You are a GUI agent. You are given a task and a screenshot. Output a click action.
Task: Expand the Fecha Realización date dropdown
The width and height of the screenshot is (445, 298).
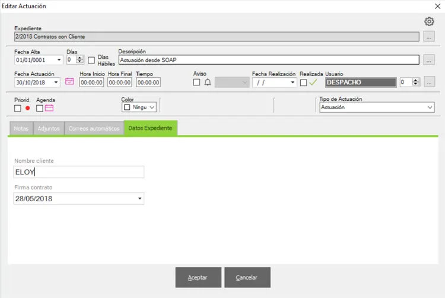(293, 83)
